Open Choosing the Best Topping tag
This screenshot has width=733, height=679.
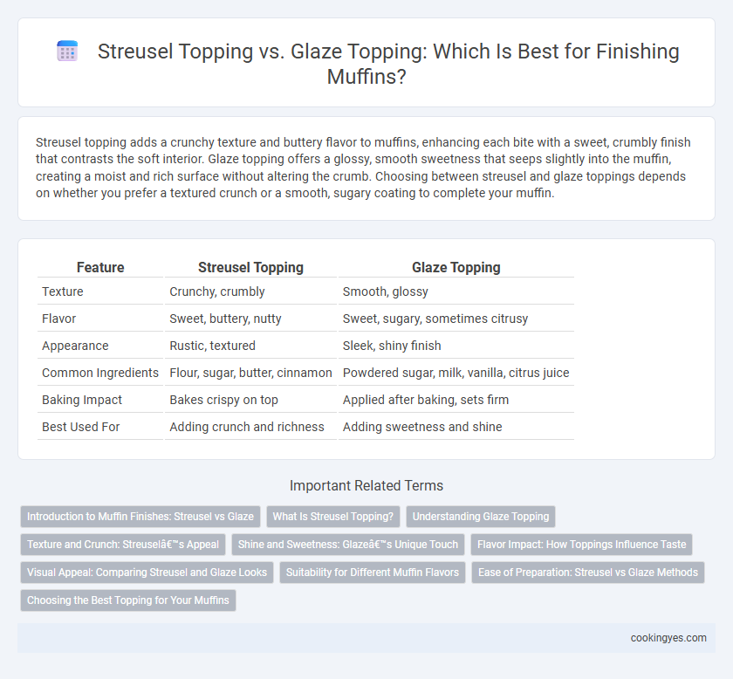click(128, 600)
